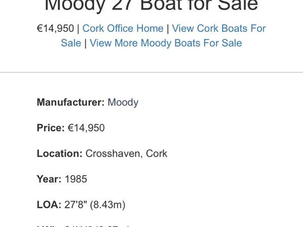Click the pipe separator after Cork Office Home

[168, 28]
